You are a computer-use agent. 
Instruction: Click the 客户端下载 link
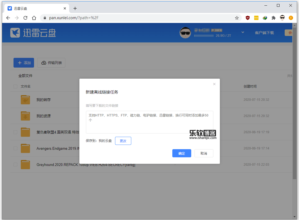tap(264, 33)
